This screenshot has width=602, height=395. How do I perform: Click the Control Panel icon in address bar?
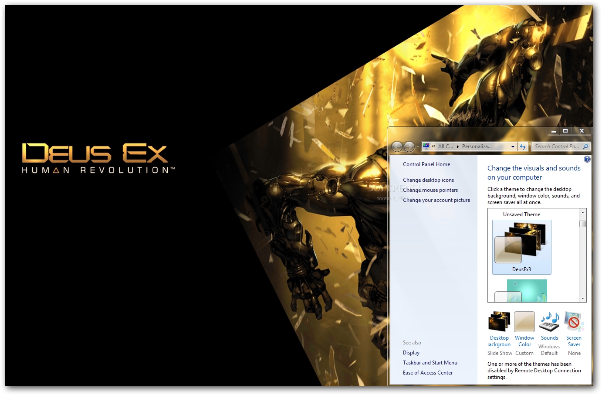coord(426,146)
